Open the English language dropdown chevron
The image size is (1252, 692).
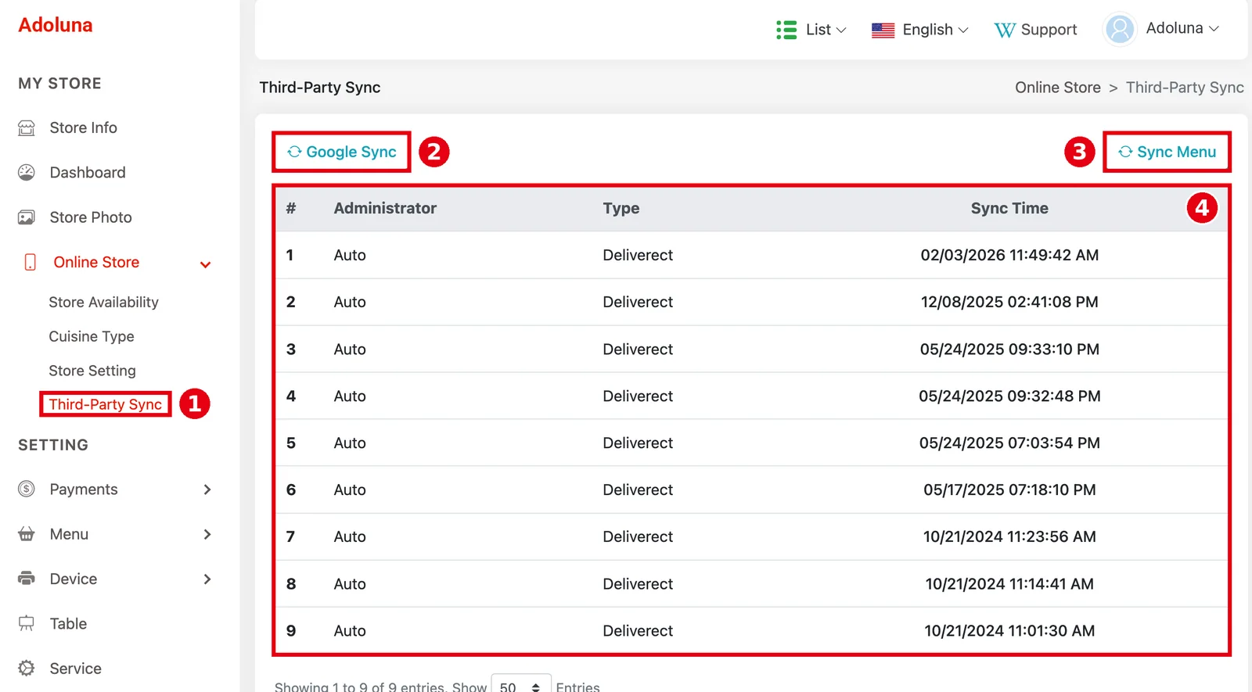coord(963,30)
